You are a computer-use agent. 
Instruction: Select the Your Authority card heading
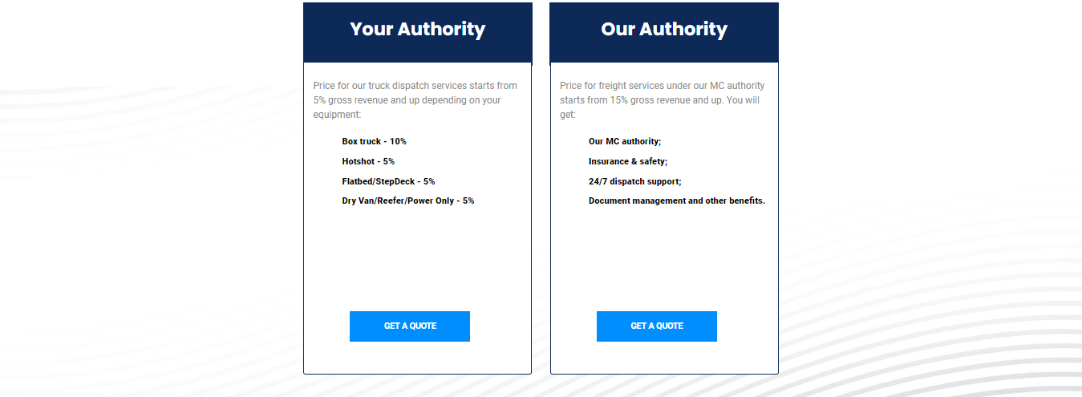418,29
